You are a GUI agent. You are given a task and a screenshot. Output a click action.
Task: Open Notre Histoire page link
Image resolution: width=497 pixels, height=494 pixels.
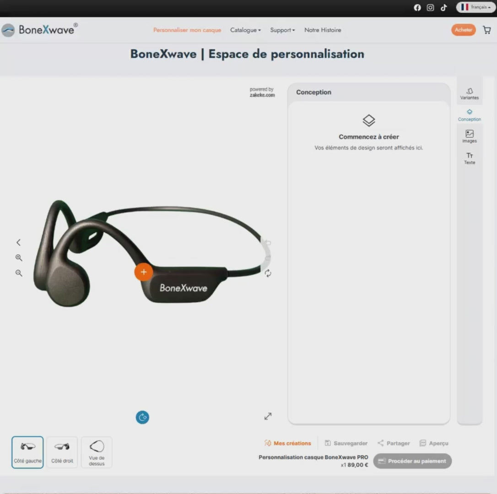point(323,30)
